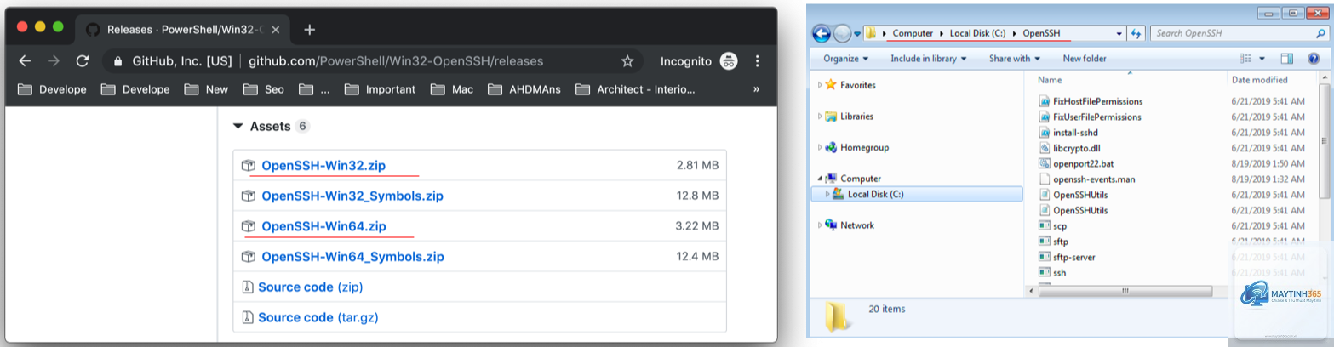Show more bookmarks with the chevron
This screenshot has width=1334, height=347.
point(756,89)
